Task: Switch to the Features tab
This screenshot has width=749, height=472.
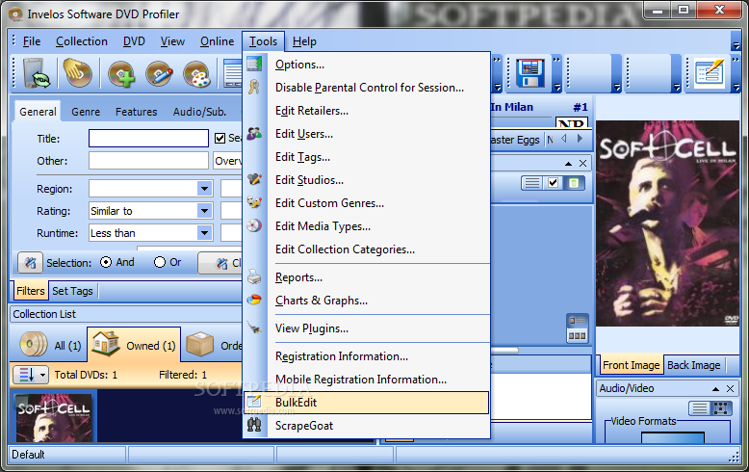Action: [136, 112]
